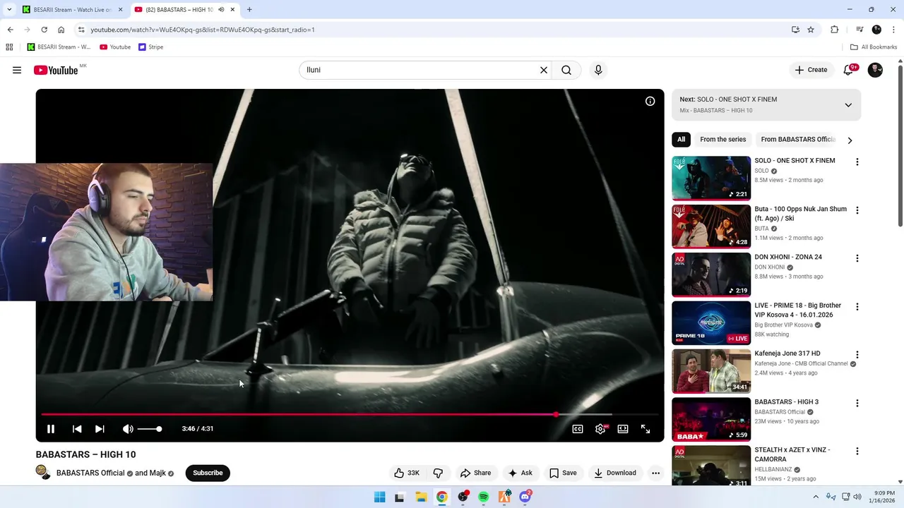Run the search with the magnifier button
Viewport: 904px width, 508px height.
tap(566, 70)
